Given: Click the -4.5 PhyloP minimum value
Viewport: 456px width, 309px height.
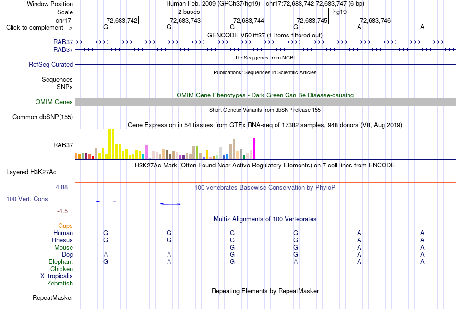Looking at the screenshot, I should point(62,211).
